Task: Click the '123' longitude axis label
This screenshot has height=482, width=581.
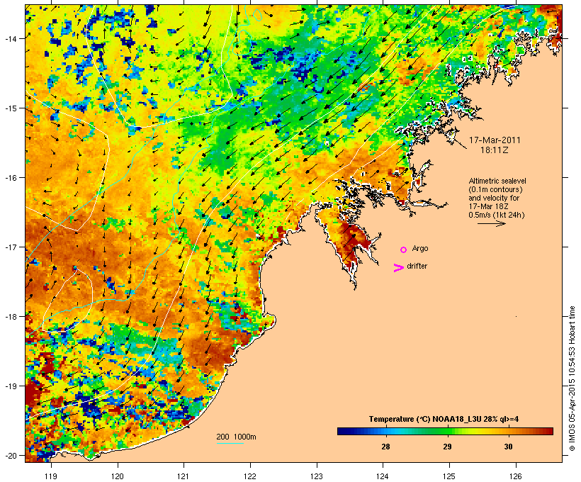Action: (x=317, y=476)
